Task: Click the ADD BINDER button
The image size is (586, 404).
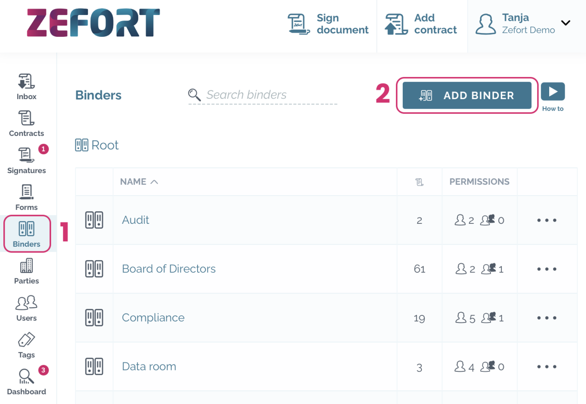Action: pyautogui.click(x=467, y=95)
